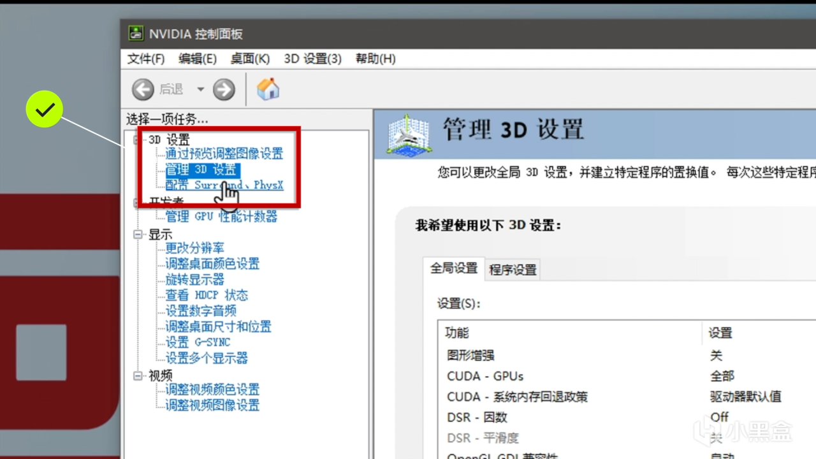Screen dimensions: 816x459
Task: Select 通过预览调整图像设置 in the tree
Action: (x=224, y=154)
